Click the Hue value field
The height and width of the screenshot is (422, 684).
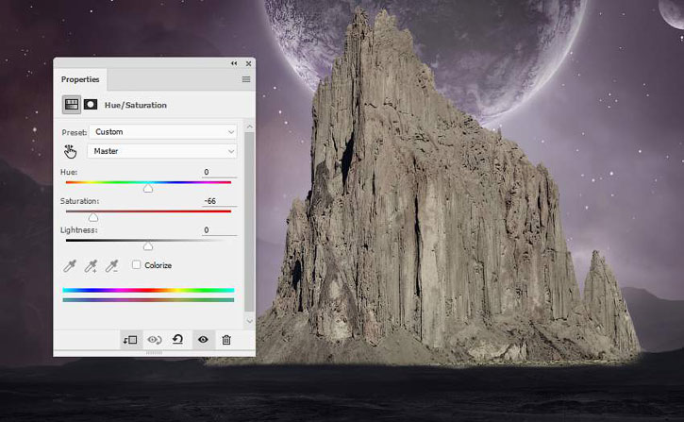[x=220, y=172]
